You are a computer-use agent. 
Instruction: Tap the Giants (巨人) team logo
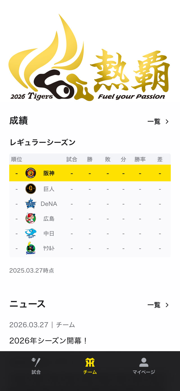(31, 189)
